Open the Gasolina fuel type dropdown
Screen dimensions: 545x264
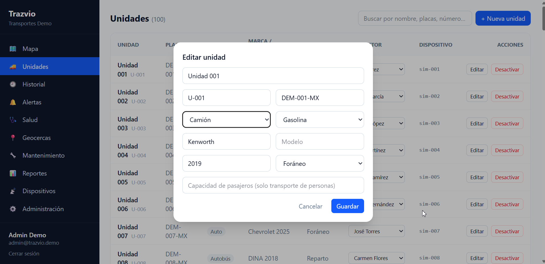pyautogui.click(x=320, y=119)
